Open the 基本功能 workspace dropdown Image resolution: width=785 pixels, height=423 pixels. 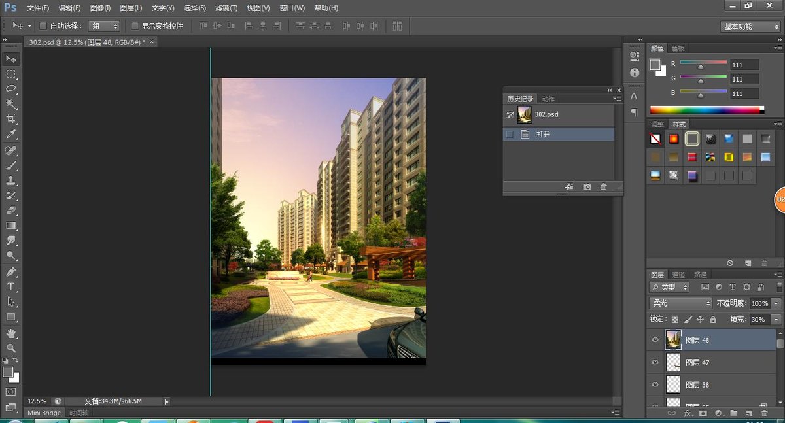pos(750,27)
